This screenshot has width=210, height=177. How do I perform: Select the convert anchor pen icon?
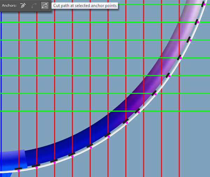(23, 6)
